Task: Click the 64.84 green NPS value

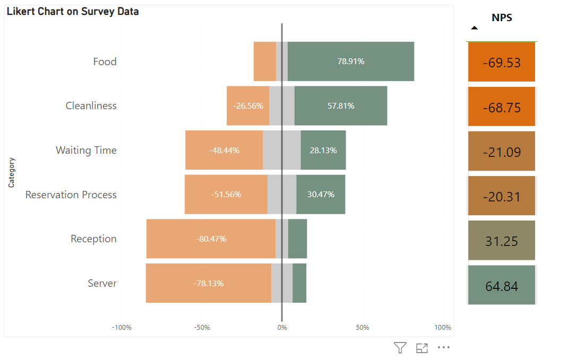Action: click(x=501, y=285)
